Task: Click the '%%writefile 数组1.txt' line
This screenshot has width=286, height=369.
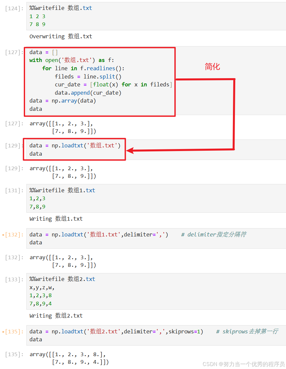Action: [x=62, y=190]
